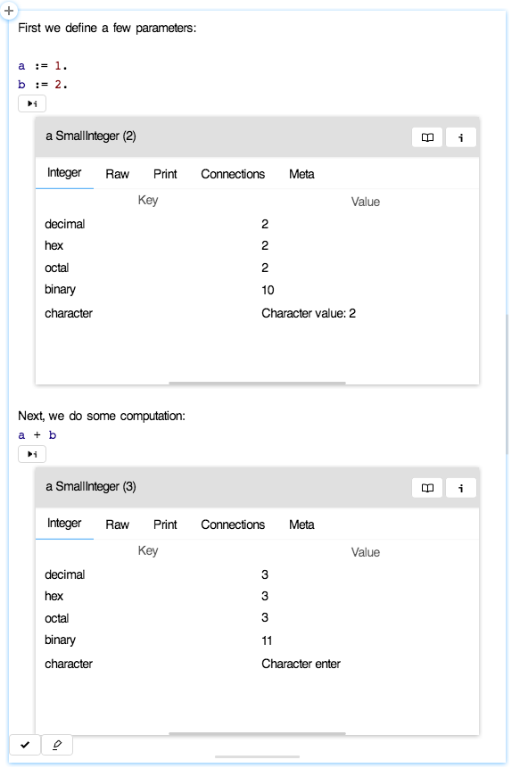
Task: Click the edit pencil icon at page bottom
Action: (x=55, y=744)
